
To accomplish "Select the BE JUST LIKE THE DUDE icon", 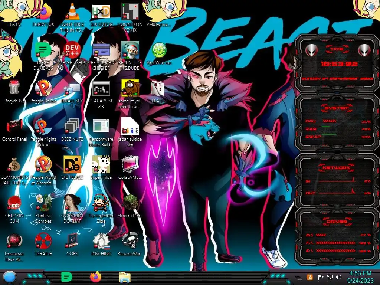I will (130, 56).
